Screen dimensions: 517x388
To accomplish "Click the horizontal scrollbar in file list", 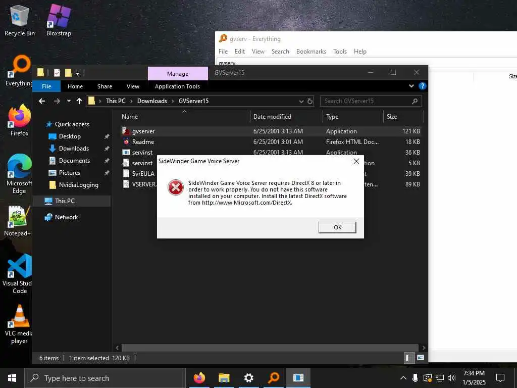I will [270, 348].
